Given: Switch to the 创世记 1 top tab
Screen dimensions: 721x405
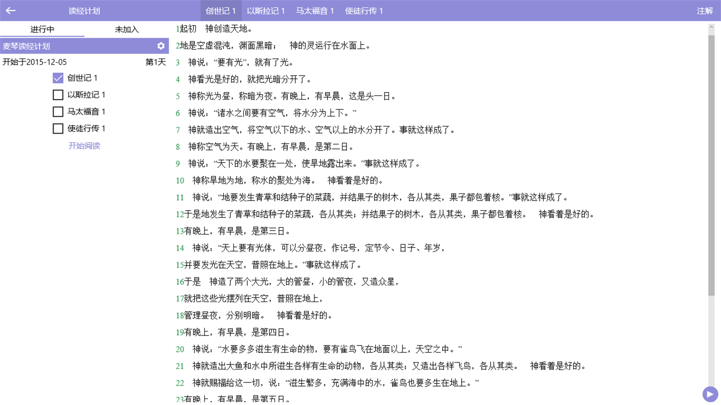Looking at the screenshot, I should point(221,10).
